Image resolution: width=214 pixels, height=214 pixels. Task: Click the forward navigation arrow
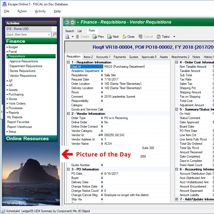point(72,22)
